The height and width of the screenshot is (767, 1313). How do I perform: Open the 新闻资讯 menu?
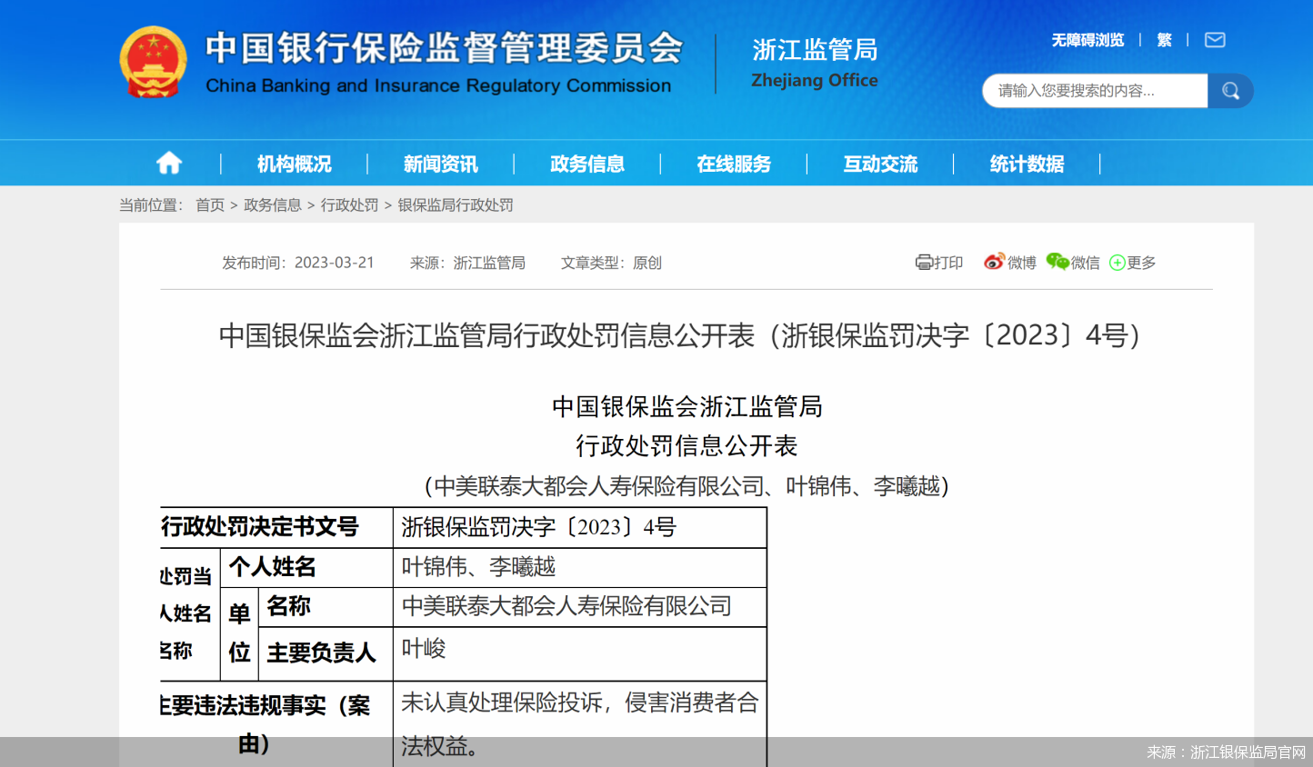pos(441,164)
